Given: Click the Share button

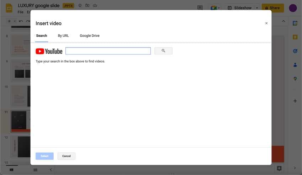Looking at the screenshot, I should click(273, 8).
